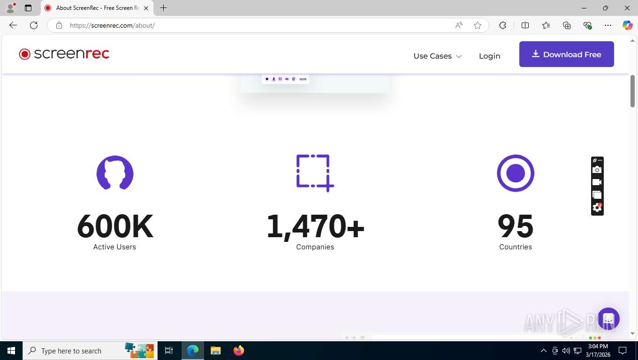Image resolution: width=638 pixels, height=360 pixels.
Task: Click the Active Users label
Action: point(114,247)
